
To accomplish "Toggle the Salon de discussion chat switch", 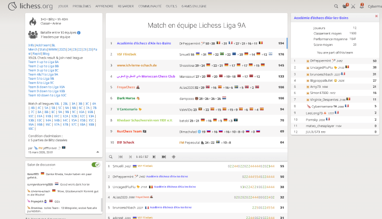I will pos(96,165).
